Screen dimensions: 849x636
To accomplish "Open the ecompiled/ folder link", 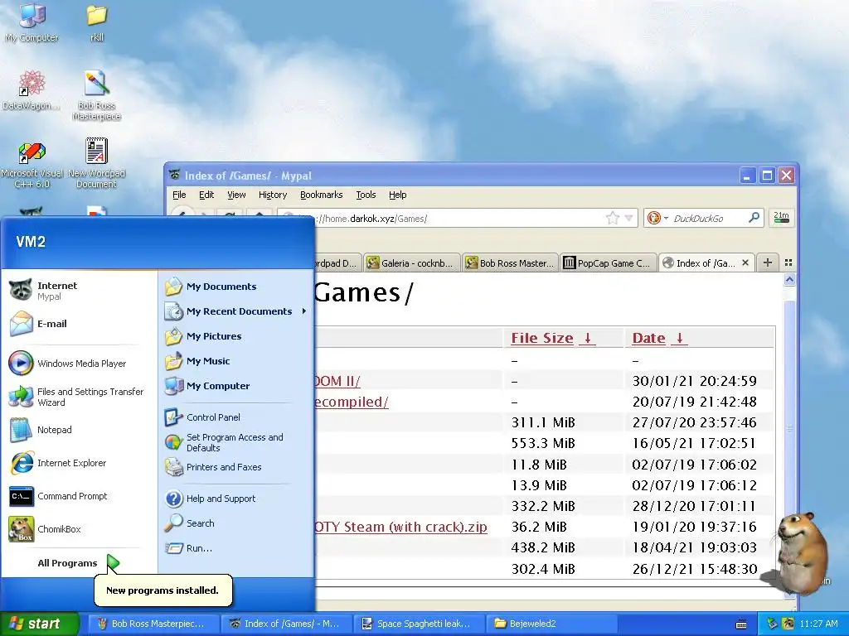I will 352,402.
